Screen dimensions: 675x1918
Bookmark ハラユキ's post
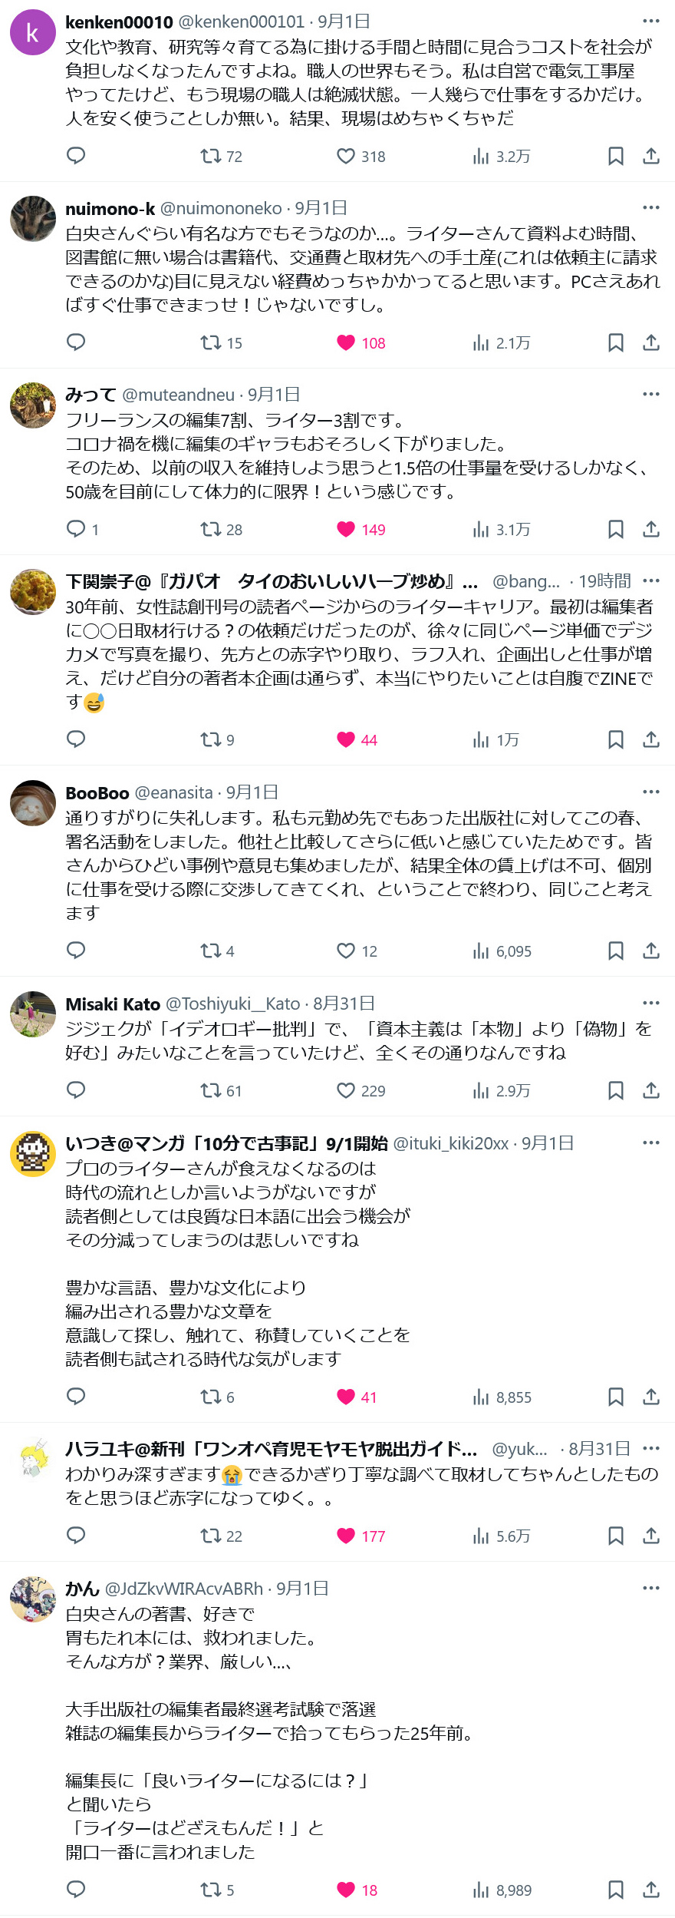coord(615,1536)
